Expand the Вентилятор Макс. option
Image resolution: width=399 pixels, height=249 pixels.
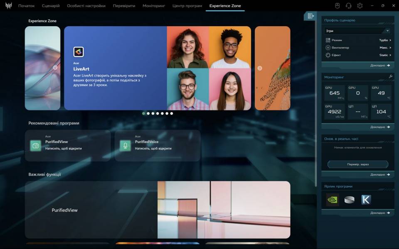coord(385,48)
